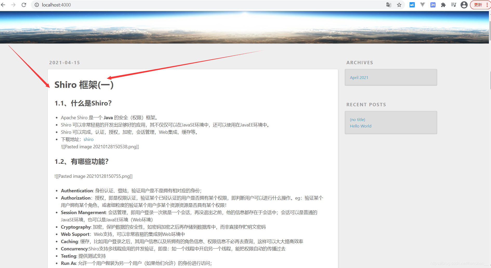
Task: Follow the shiro download link
Action: pos(89,139)
